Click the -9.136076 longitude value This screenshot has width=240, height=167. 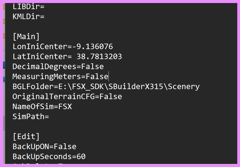92,47
